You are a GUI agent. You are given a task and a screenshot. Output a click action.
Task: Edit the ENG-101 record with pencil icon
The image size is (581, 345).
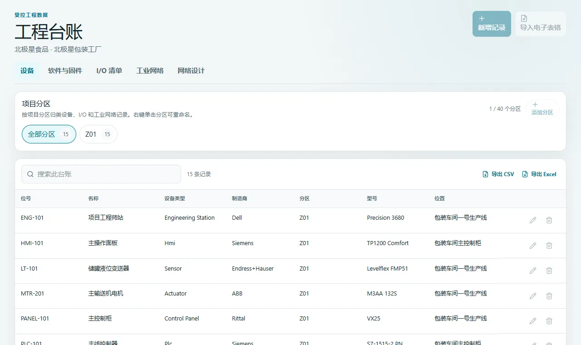point(533,220)
